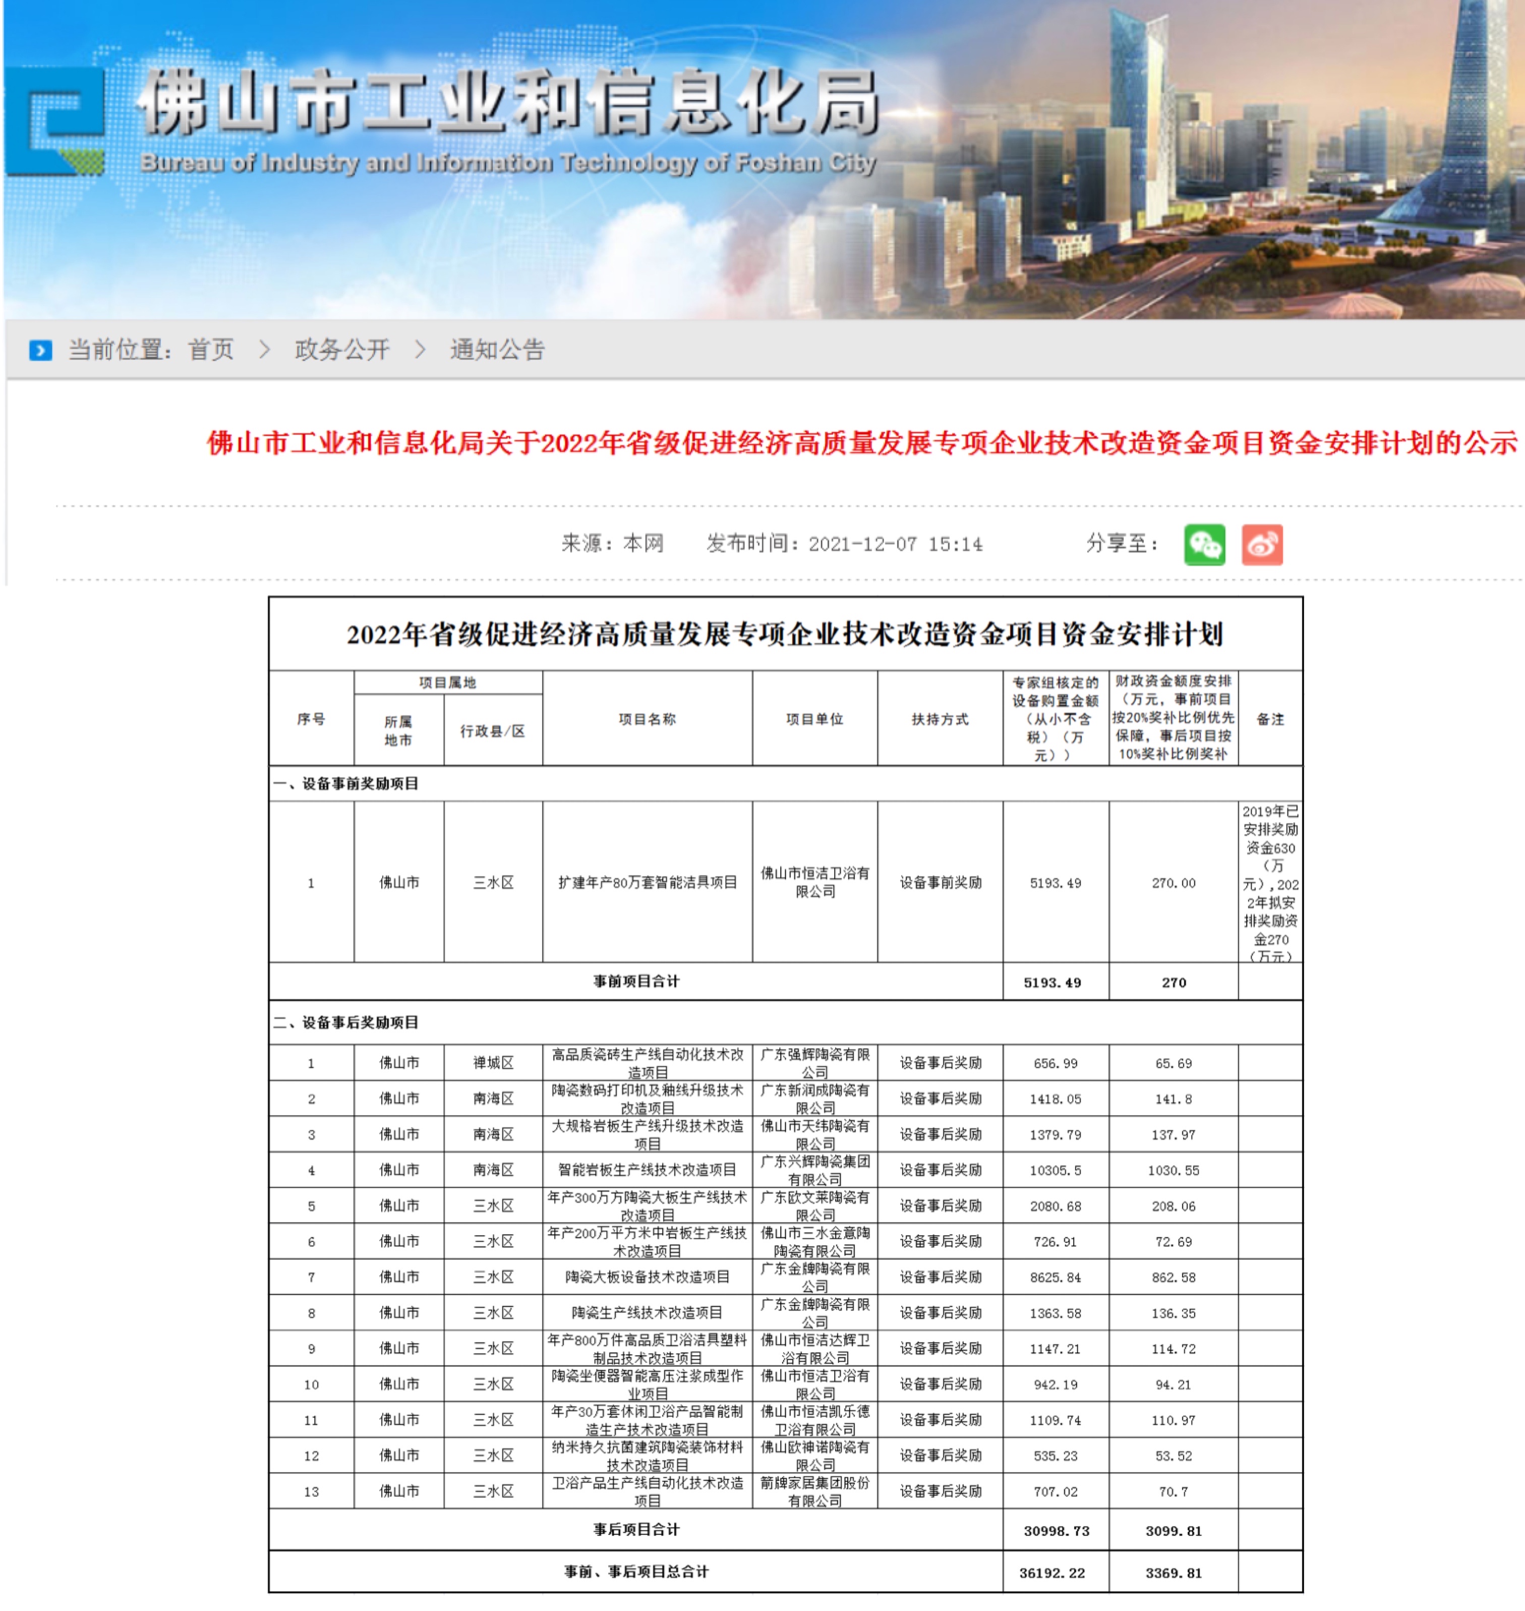The image size is (1525, 1611).
Task: Click 事前、事后项目总合计 row label
Action: pyautogui.click(x=636, y=1572)
